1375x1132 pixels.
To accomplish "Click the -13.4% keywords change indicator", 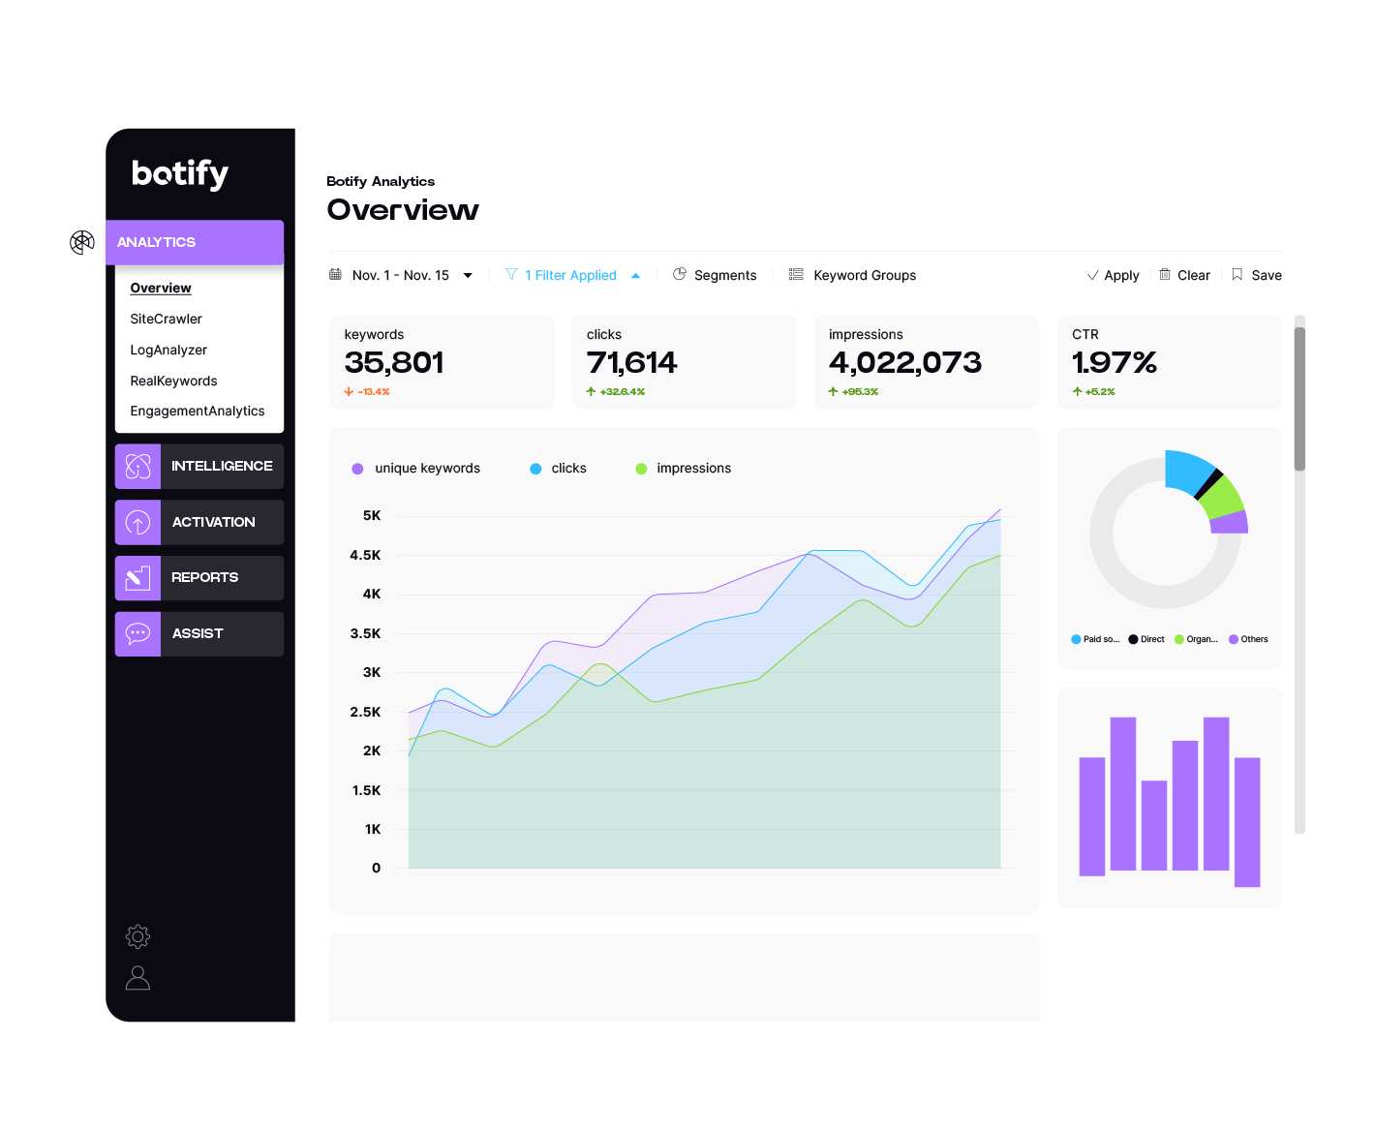I will click(x=367, y=392).
